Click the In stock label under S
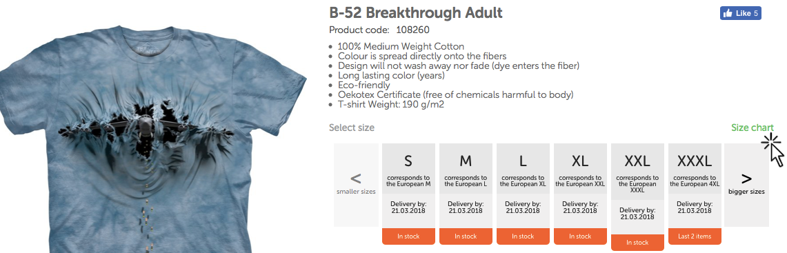 pyautogui.click(x=408, y=236)
